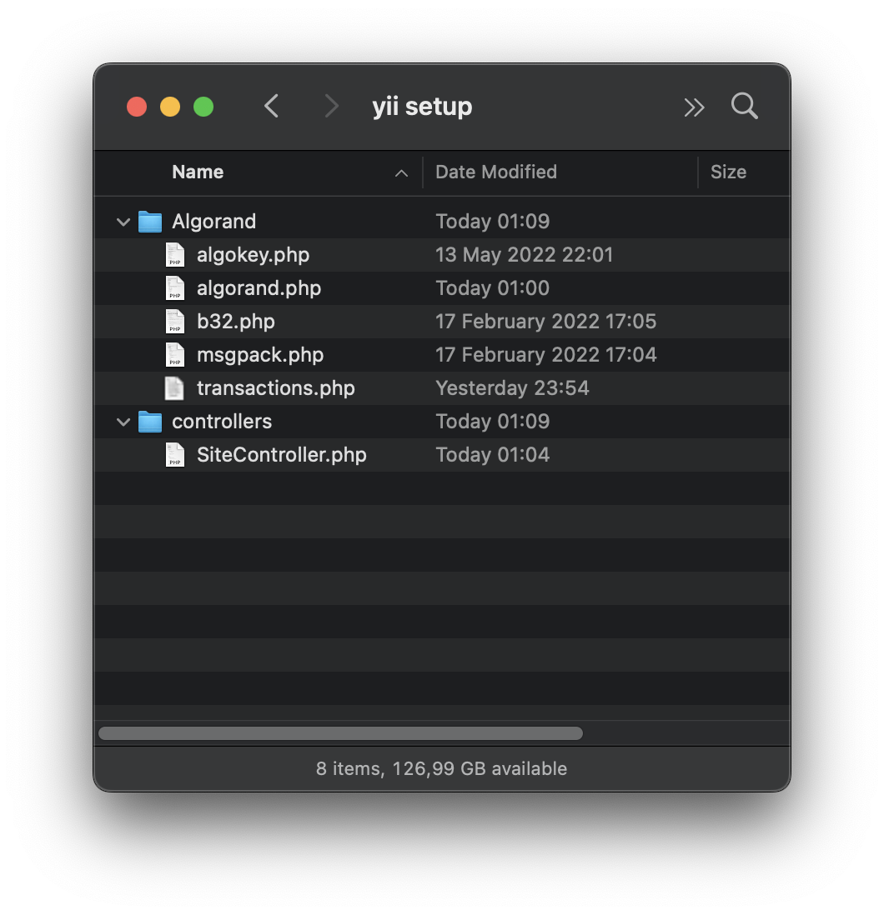Go forward with the right chevron
Image resolution: width=884 pixels, height=915 pixels.
(331, 106)
